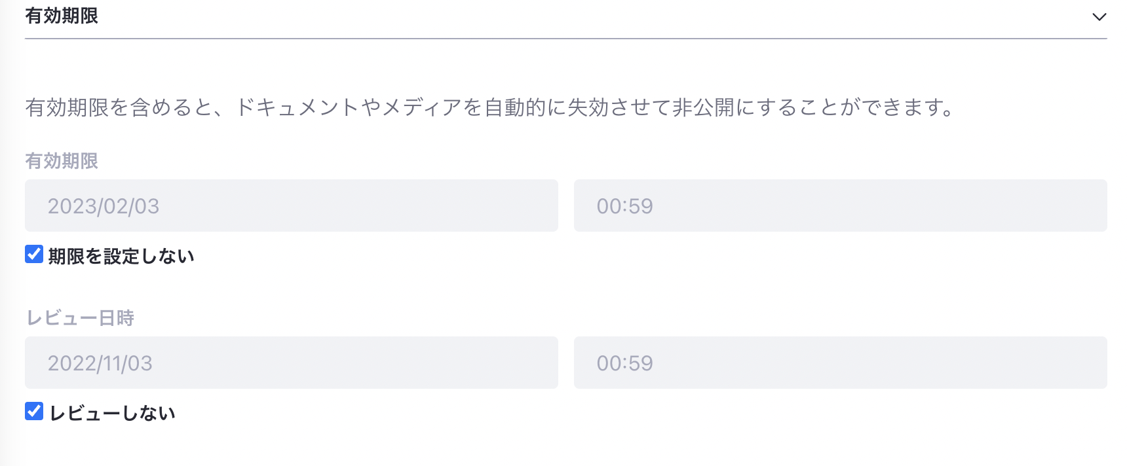The image size is (1127, 466).
Task: Select the date picker showing 2022/11/03
Action: 291,363
